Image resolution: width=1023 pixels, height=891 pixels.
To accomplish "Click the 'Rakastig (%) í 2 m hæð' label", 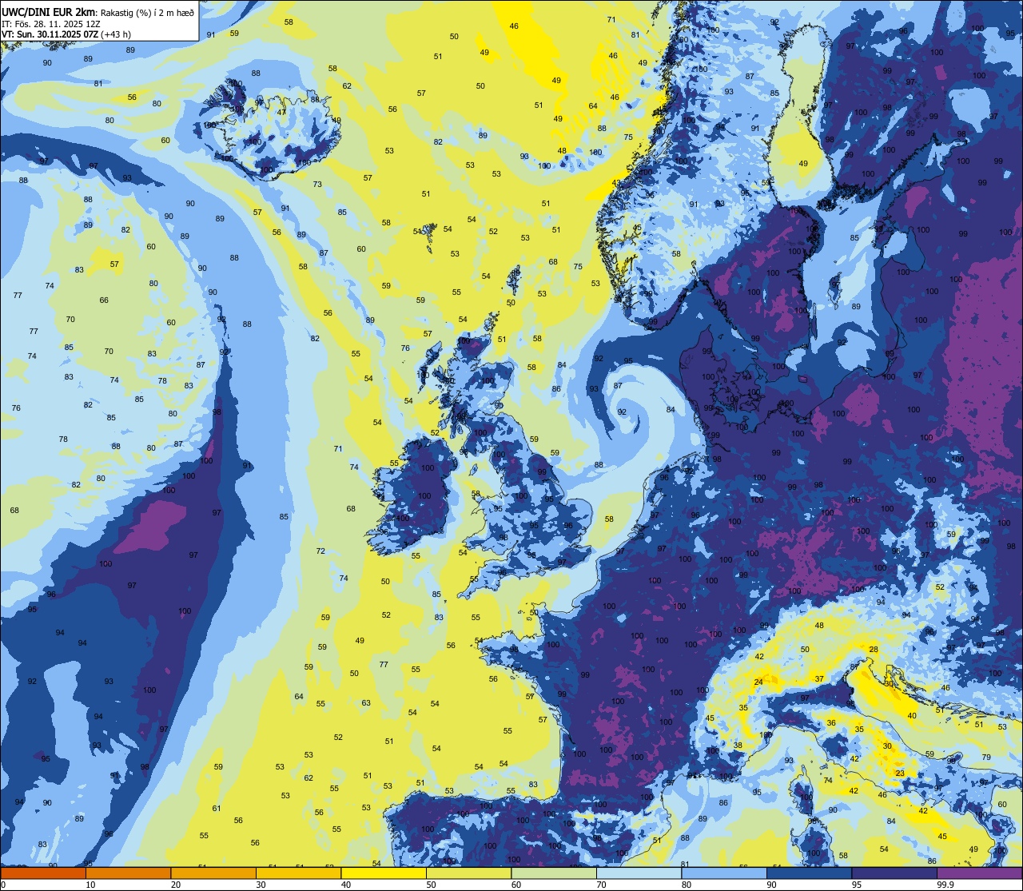I will pos(146,12).
